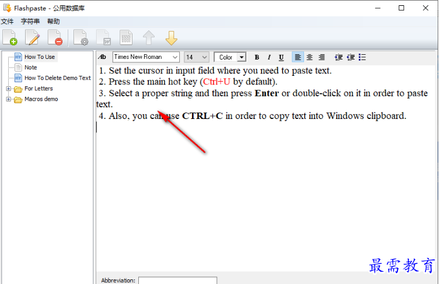Viewport: 440px width, 284px height.
Task: Align text right
Action: [x=322, y=57]
